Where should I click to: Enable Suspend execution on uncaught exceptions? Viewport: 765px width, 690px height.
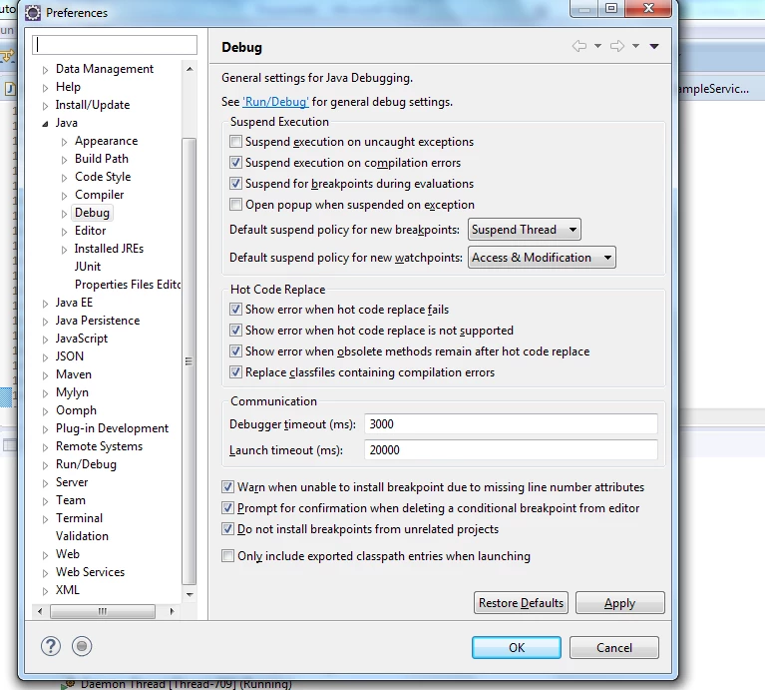(x=235, y=142)
